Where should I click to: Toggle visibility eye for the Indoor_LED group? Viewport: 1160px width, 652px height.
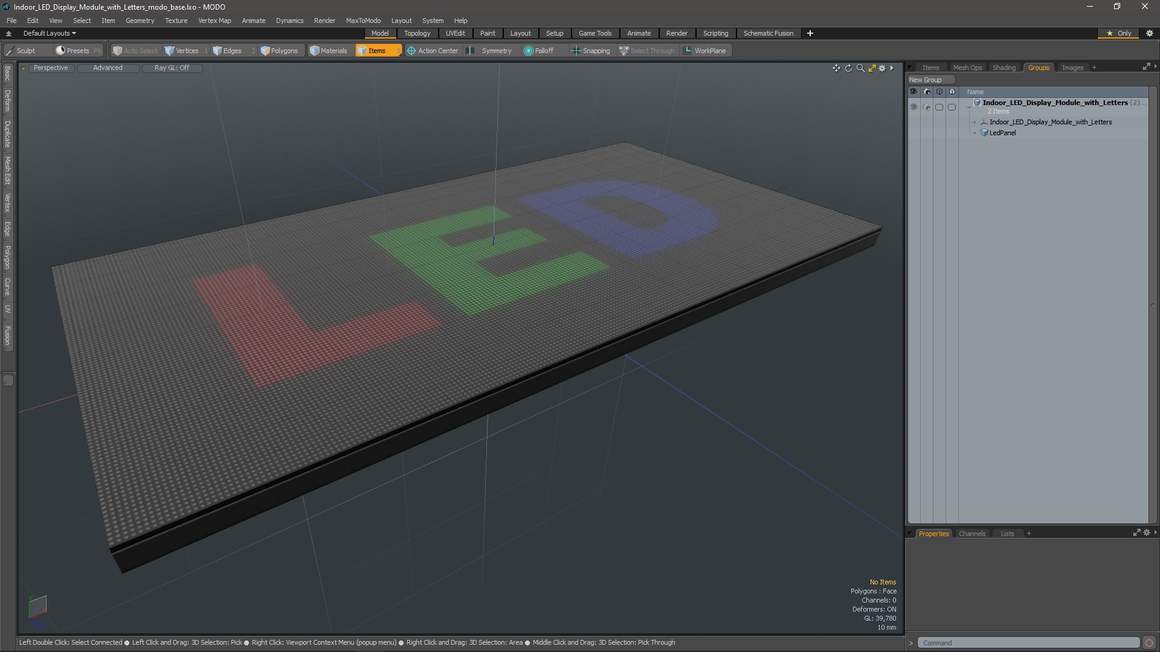click(x=913, y=107)
